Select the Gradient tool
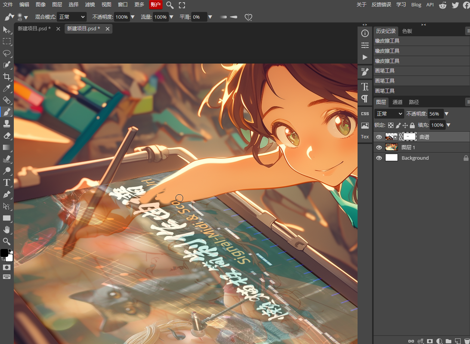Image resolution: width=470 pixels, height=344 pixels. 7,147
